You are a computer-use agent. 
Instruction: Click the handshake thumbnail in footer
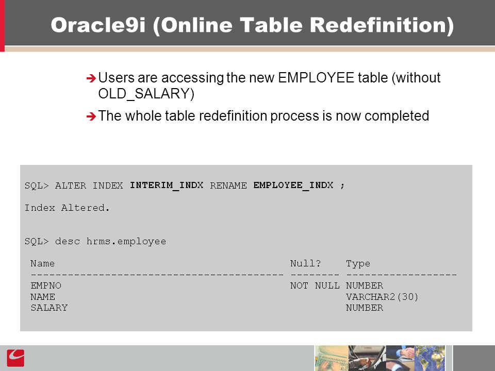(x=400, y=358)
